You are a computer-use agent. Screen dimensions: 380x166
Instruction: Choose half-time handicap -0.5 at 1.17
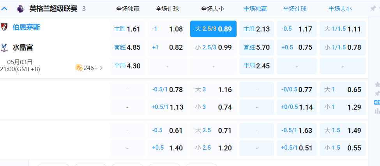297,29
